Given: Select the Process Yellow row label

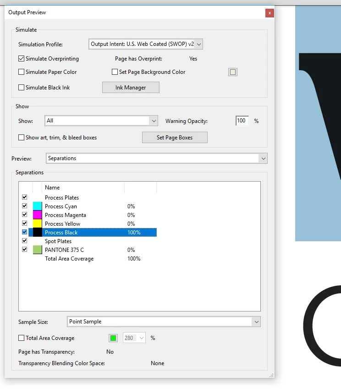Looking at the screenshot, I should 63,224.
